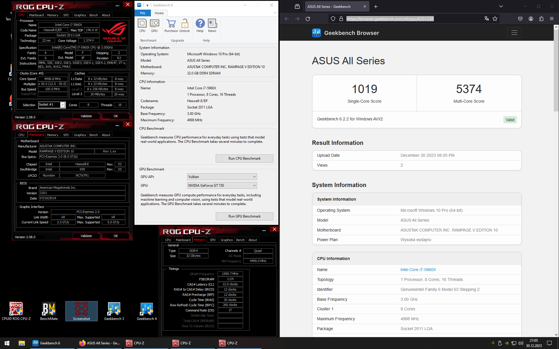Reload the page in the browser
The image size is (559, 349).
[x=308, y=19]
